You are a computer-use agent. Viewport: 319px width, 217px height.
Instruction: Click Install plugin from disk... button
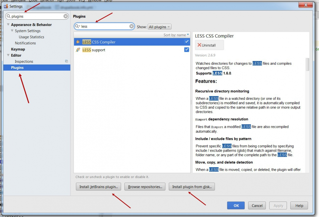(x=192, y=187)
